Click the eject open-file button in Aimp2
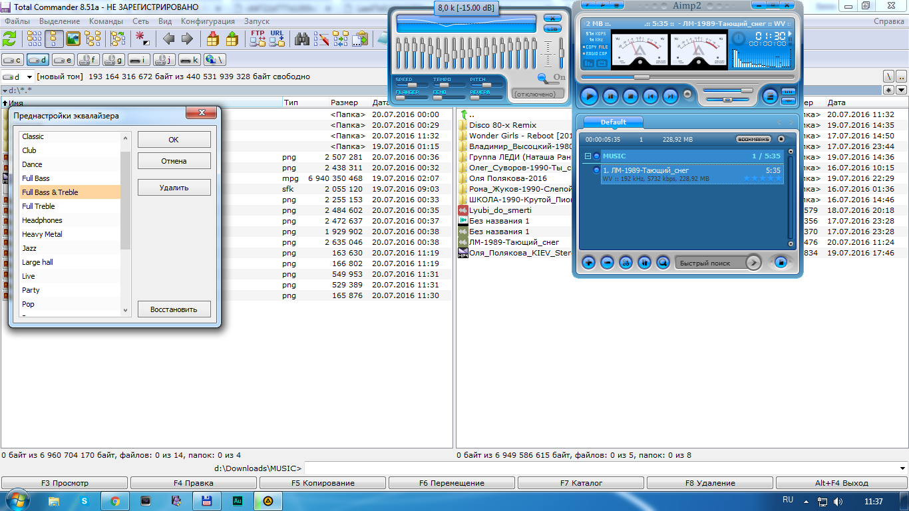The width and height of the screenshot is (909, 511). pyautogui.click(x=687, y=94)
